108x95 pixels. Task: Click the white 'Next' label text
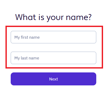coord(53,79)
